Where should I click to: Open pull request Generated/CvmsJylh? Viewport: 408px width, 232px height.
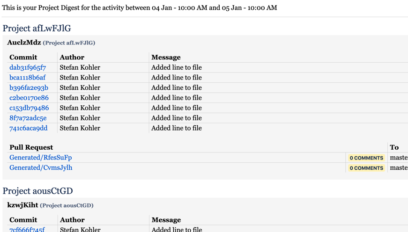[41, 167]
